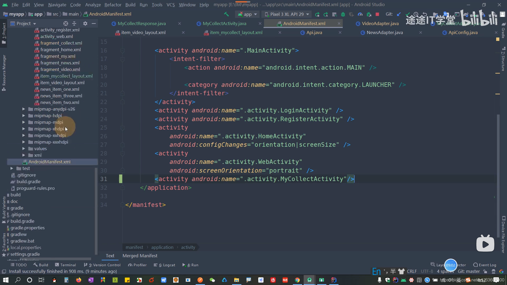The width and height of the screenshot is (507, 285).
Task: Toggle fold marker at HomeActivity activity line 25
Action: [122, 128]
